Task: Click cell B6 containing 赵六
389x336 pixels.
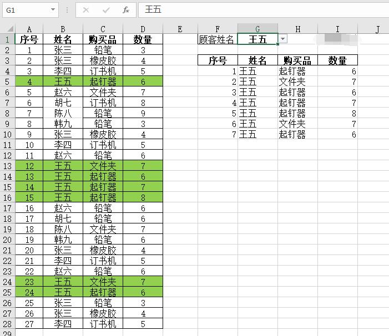Action: pyautogui.click(x=63, y=92)
